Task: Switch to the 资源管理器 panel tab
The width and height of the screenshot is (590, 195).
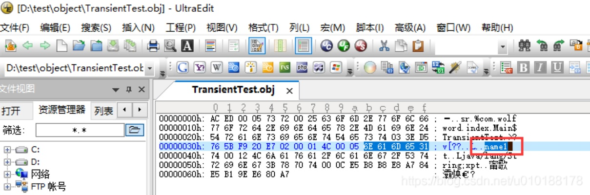Action: point(62,109)
